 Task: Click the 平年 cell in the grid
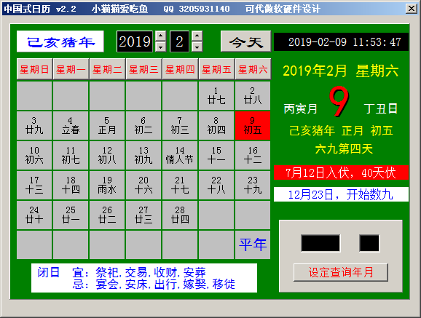coord(253,245)
